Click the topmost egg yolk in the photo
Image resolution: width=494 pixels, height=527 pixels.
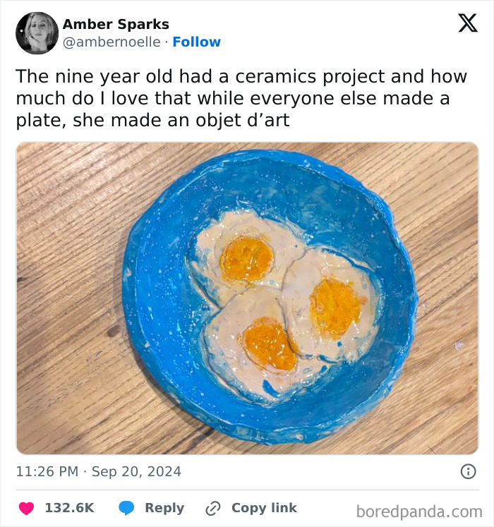pos(246,258)
